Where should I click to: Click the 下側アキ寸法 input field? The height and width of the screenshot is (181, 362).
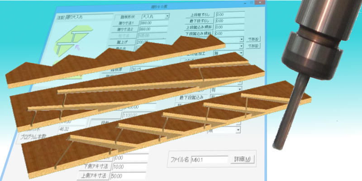130,167
